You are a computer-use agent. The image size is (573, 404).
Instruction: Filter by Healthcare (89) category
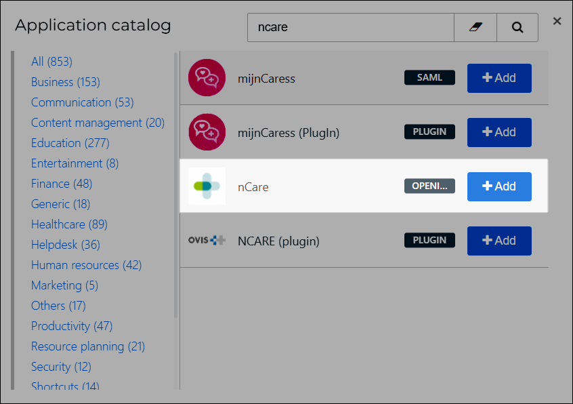69,224
